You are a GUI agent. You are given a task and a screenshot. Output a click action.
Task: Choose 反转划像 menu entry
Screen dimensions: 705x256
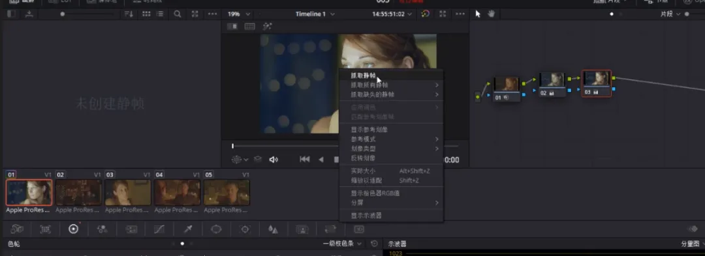[391, 158]
